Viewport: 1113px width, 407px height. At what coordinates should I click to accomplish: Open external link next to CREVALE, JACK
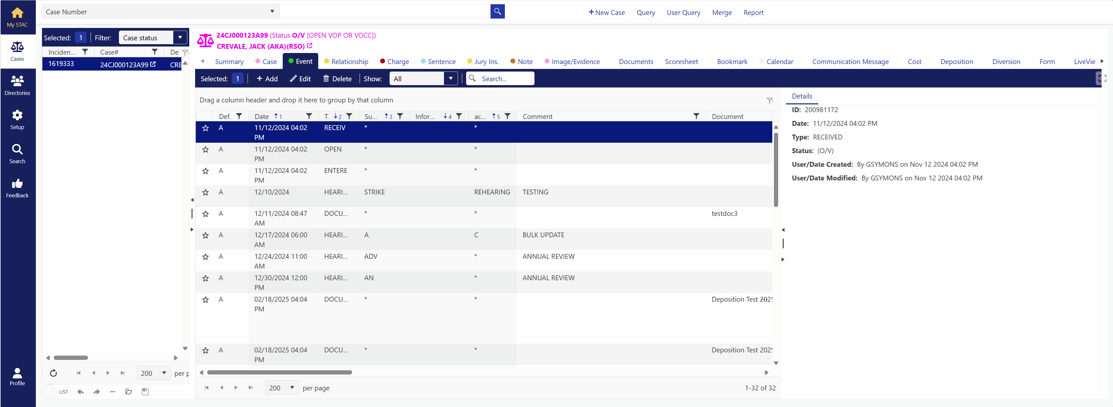309,46
